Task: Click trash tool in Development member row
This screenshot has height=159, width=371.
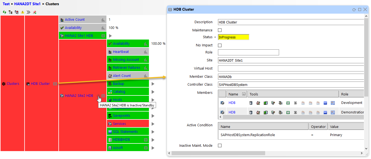Action: [251, 103]
